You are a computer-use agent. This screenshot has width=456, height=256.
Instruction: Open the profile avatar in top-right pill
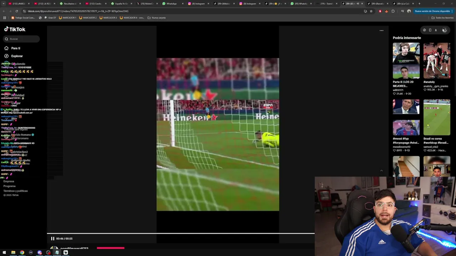click(444, 30)
